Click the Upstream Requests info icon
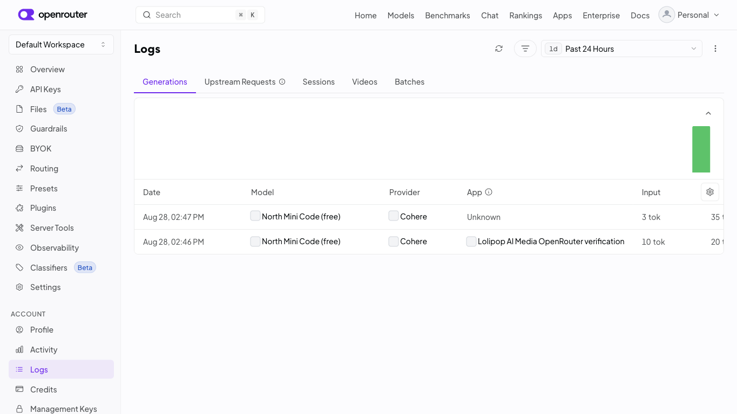Viewport: 737px width, 414px height. pos(282,82)
